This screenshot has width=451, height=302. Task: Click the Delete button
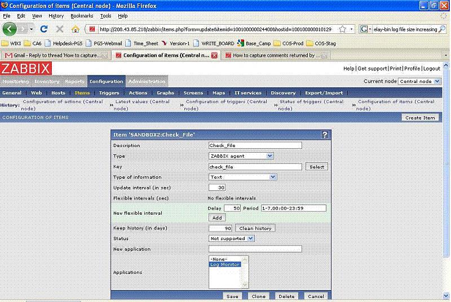286,296
